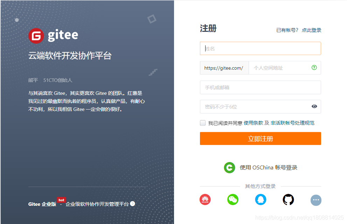347x224 pixels.
Task: Open the 使用条款 link
Action: (x=254, y=123)
